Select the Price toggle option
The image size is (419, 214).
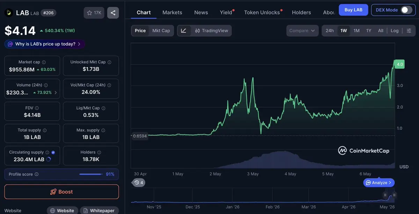pyautogui.click(x=140, y=31)
